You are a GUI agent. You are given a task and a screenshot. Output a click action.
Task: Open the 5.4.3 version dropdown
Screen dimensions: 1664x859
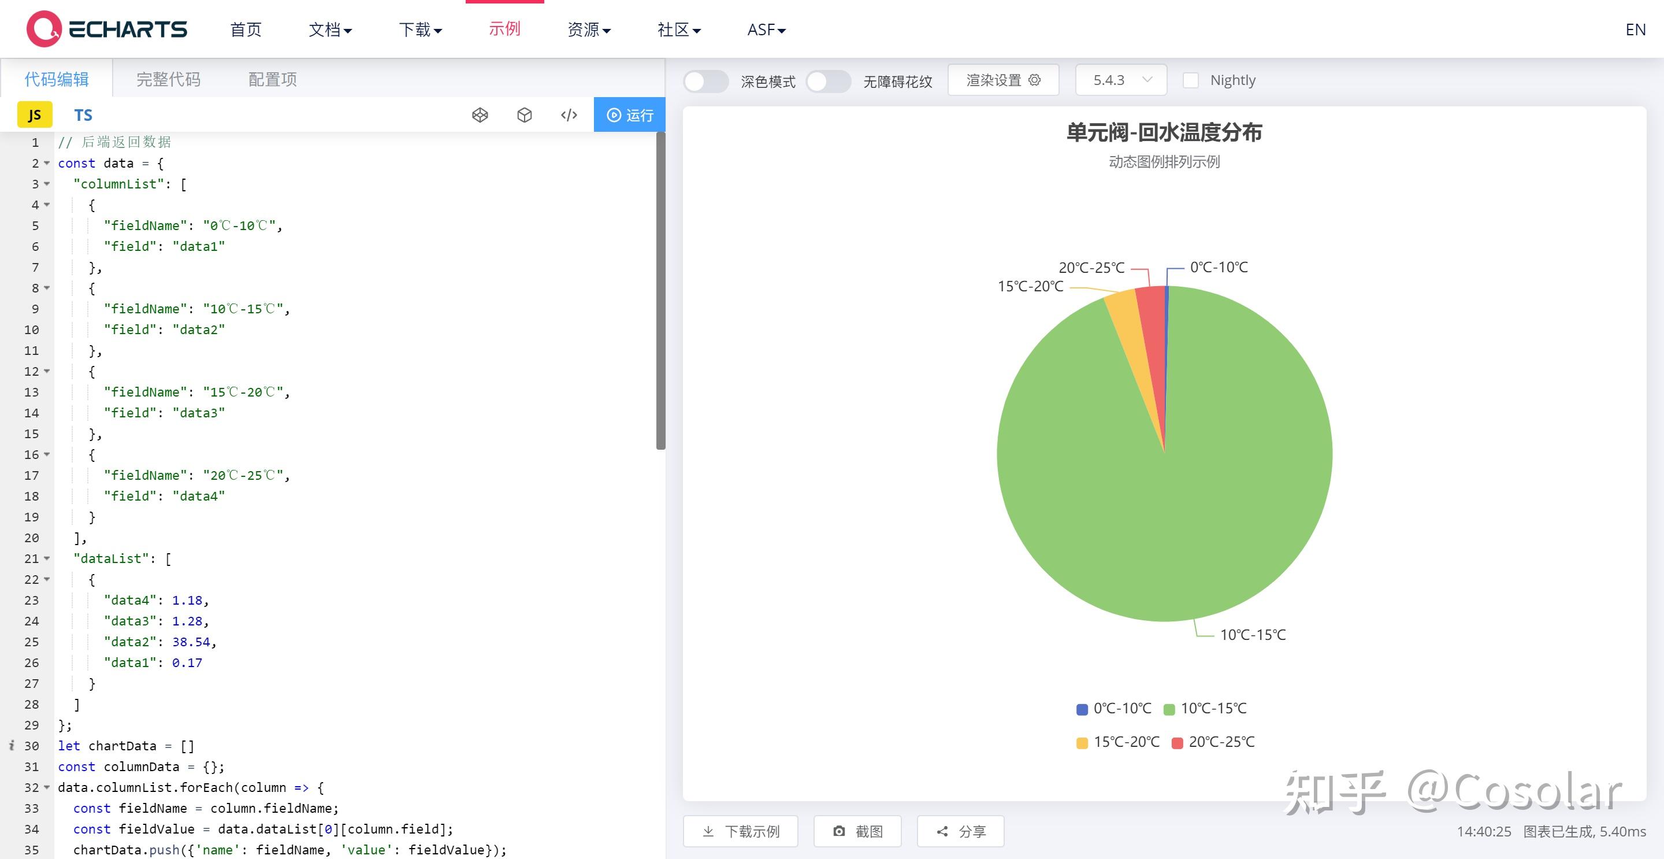coord(1121,80)
